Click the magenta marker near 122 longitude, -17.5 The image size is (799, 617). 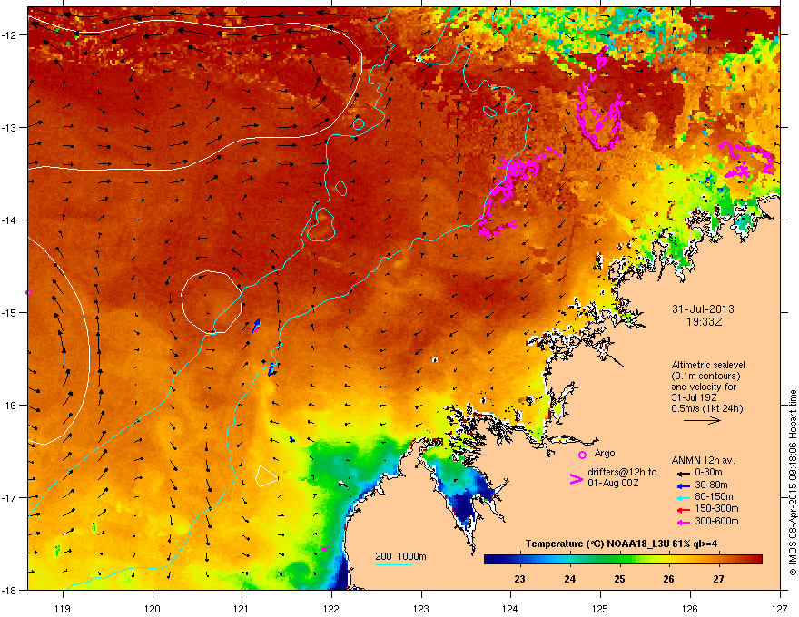click(x=326, y=548)
